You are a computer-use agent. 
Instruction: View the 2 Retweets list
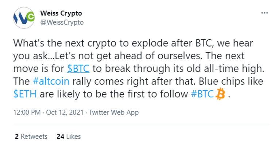(31, 136)
